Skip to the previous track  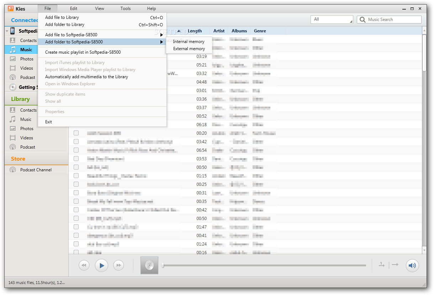point(84,265)
